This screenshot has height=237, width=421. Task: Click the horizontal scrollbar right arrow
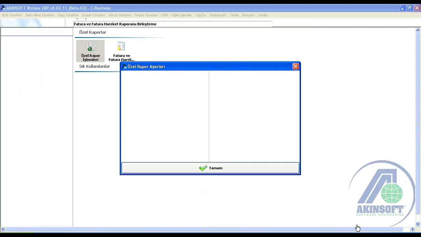coord(412,229)
